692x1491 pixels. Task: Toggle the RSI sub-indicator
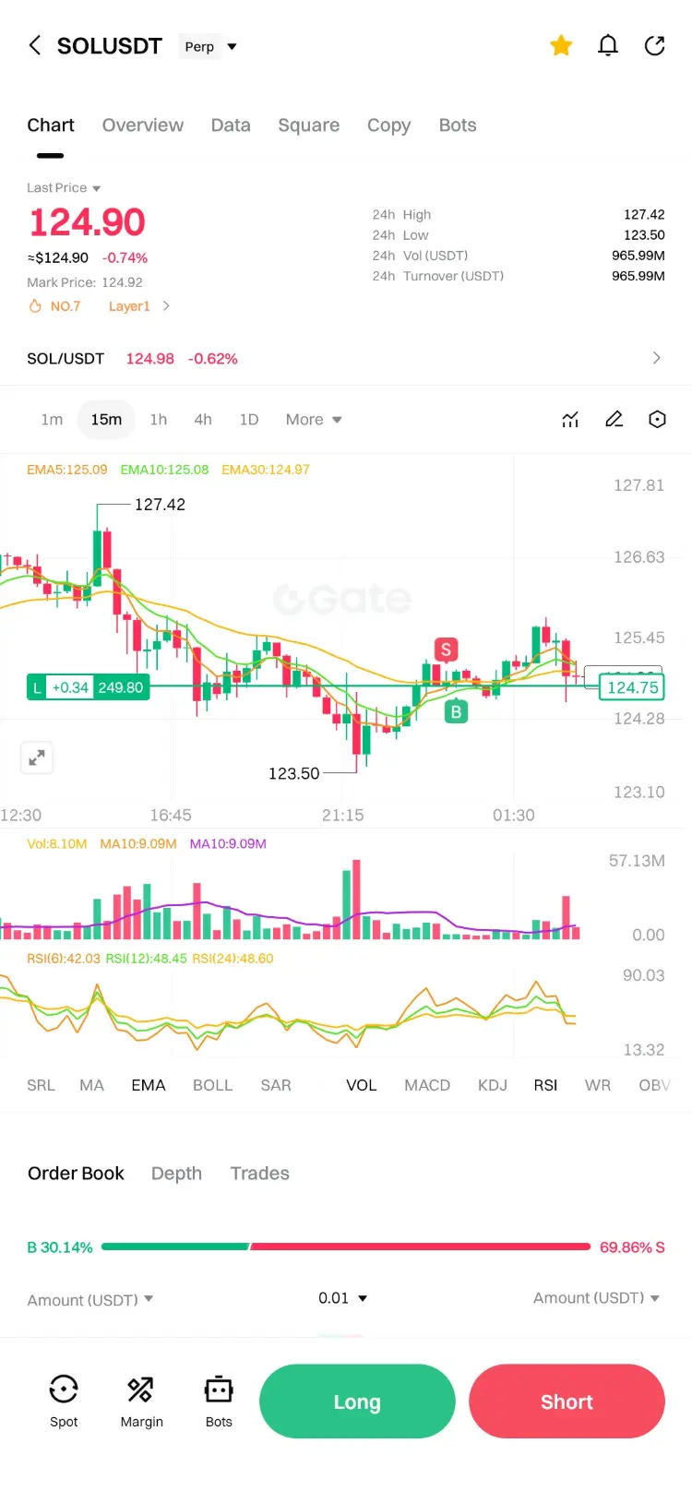pyautogui.click(x=545, y=1086)
